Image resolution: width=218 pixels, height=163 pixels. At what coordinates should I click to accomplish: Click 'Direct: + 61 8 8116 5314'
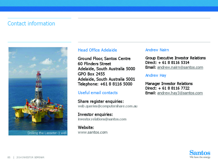167,63
